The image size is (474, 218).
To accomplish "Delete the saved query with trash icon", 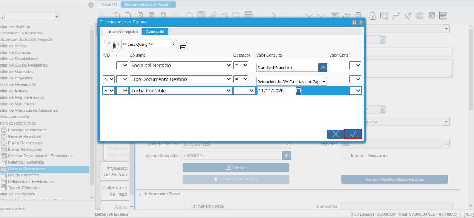I will [116, 45].
